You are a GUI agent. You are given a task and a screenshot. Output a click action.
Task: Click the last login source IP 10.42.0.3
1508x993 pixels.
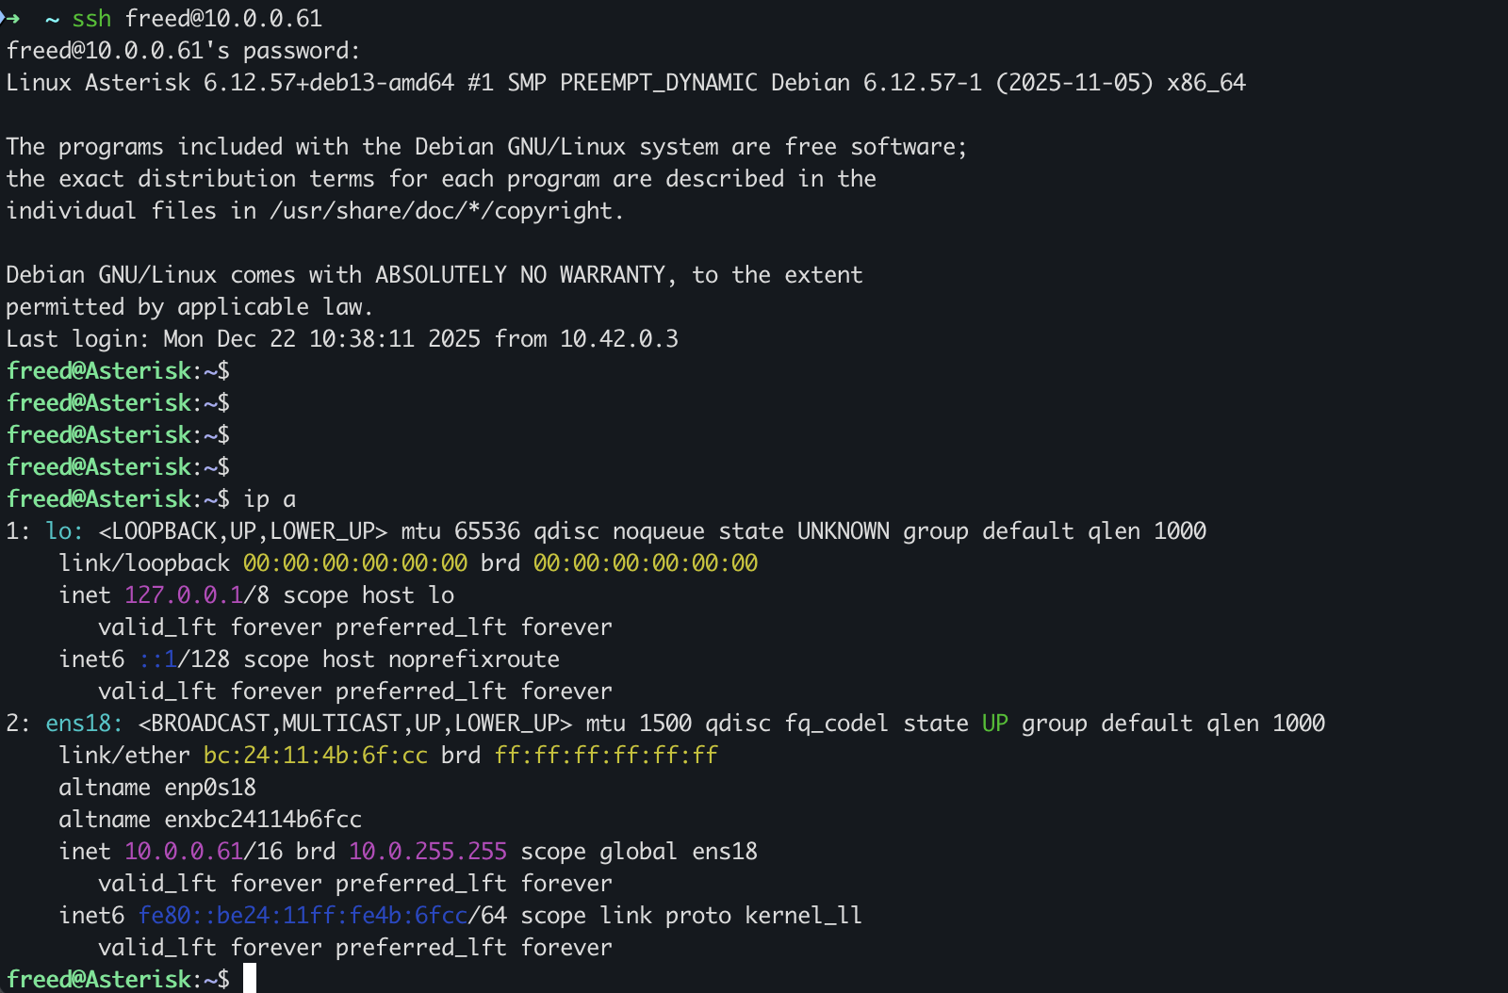[618, 339]
